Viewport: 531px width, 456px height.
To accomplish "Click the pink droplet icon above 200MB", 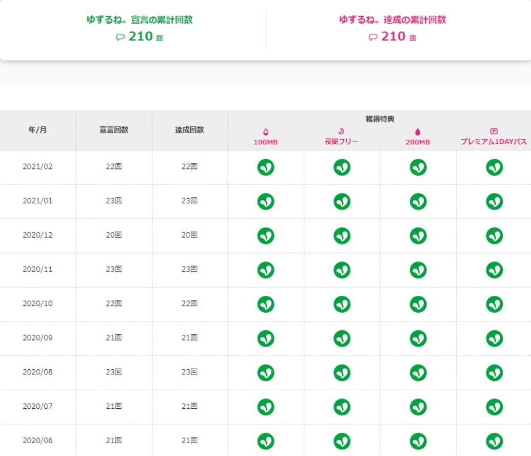I will click(x=418, y=132).
